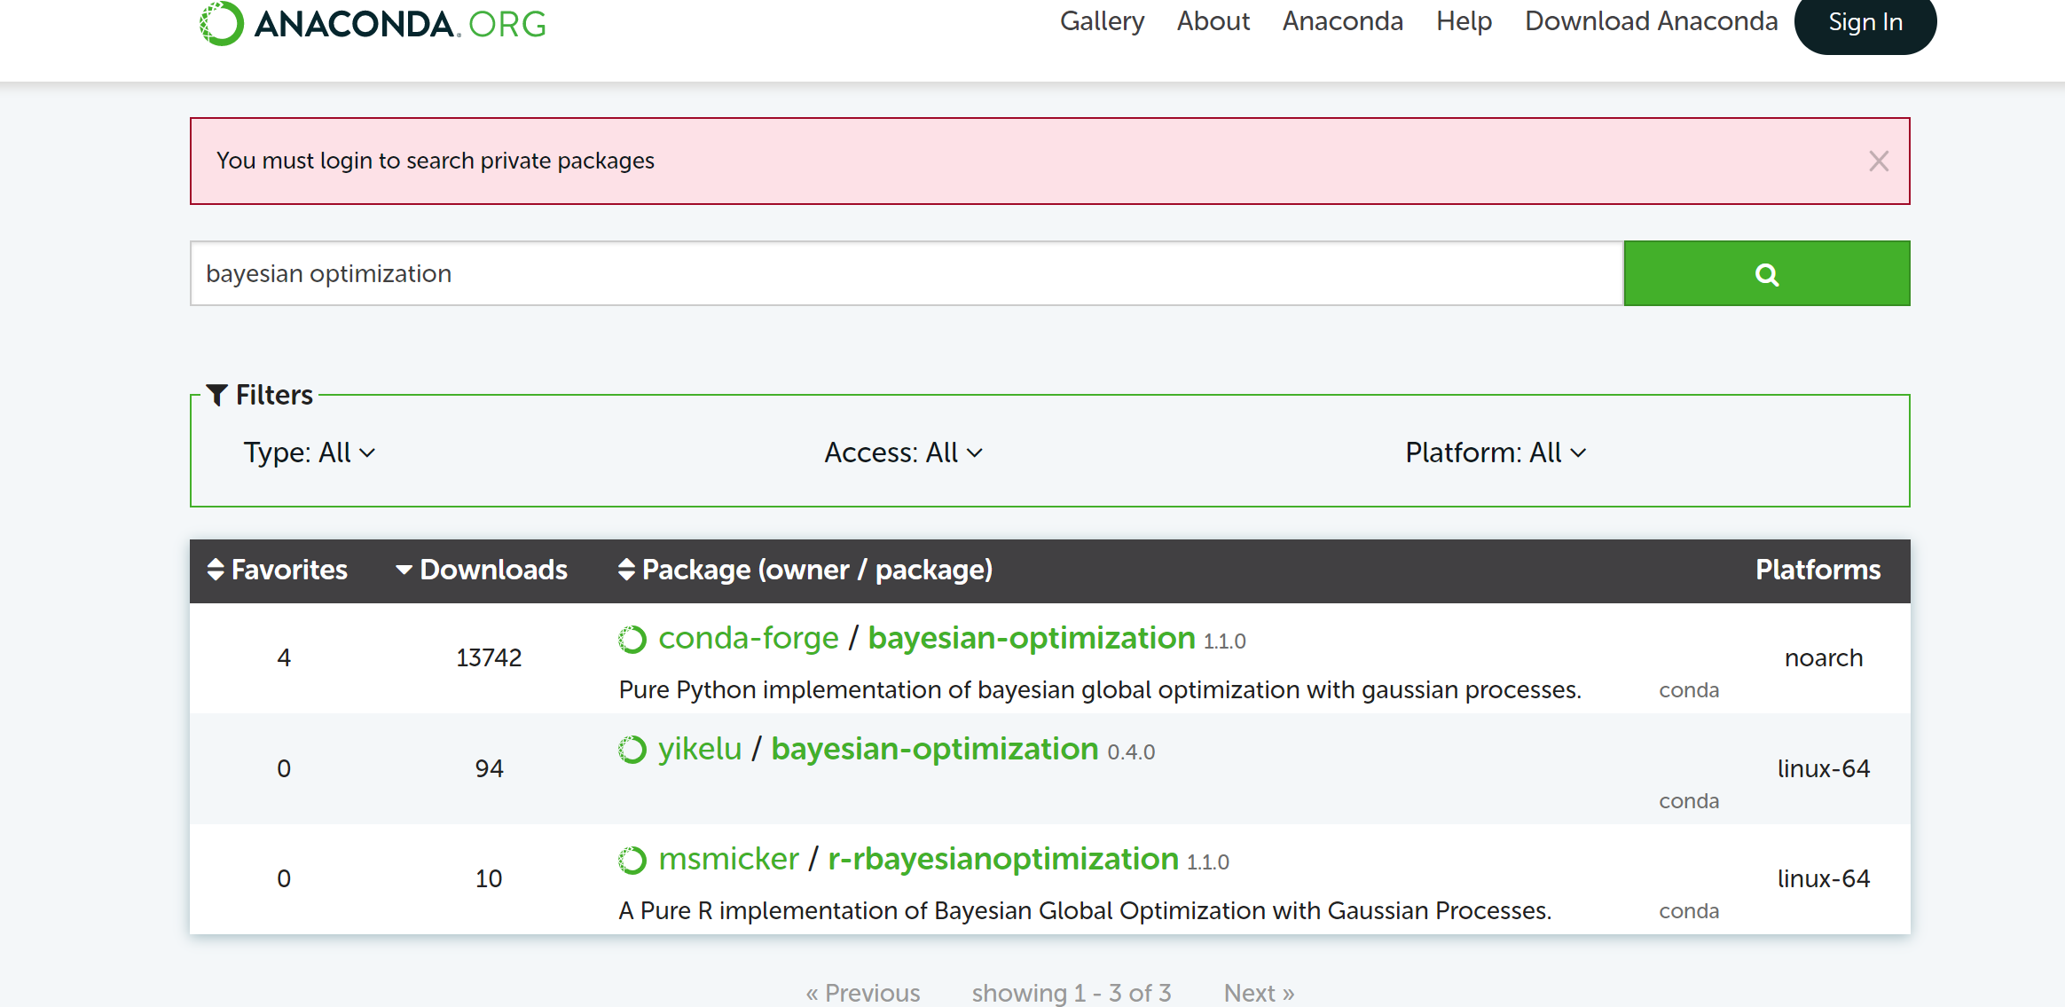
Task: Click the conda-forge package row Anaconda icon
Action: click(x=632, y=639)
